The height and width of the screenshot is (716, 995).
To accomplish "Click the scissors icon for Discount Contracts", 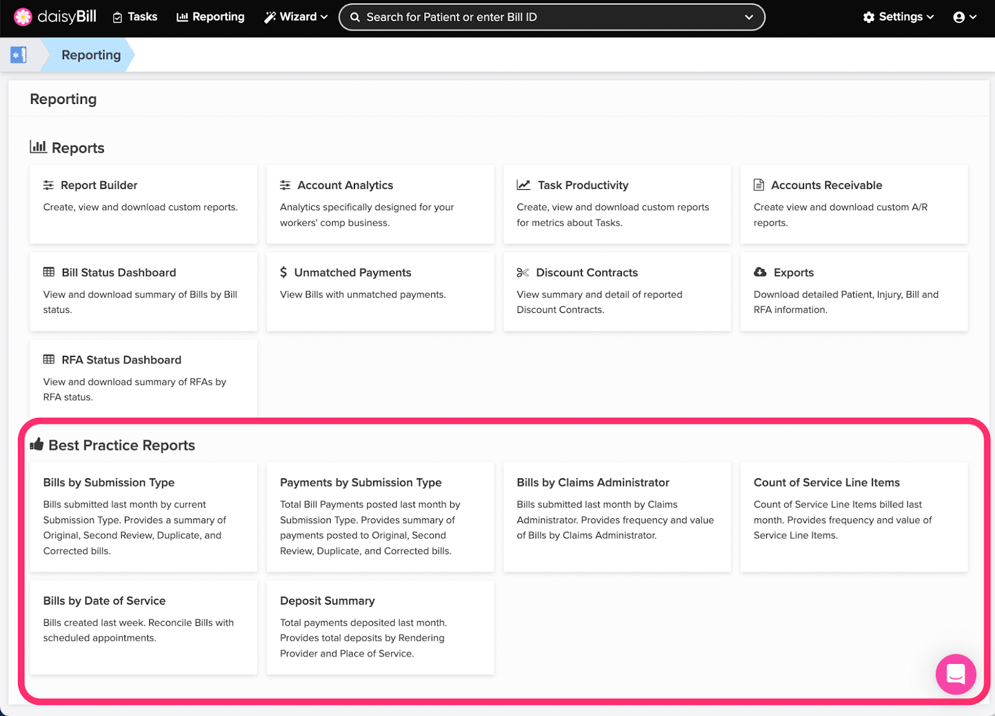I will point(523,272).
